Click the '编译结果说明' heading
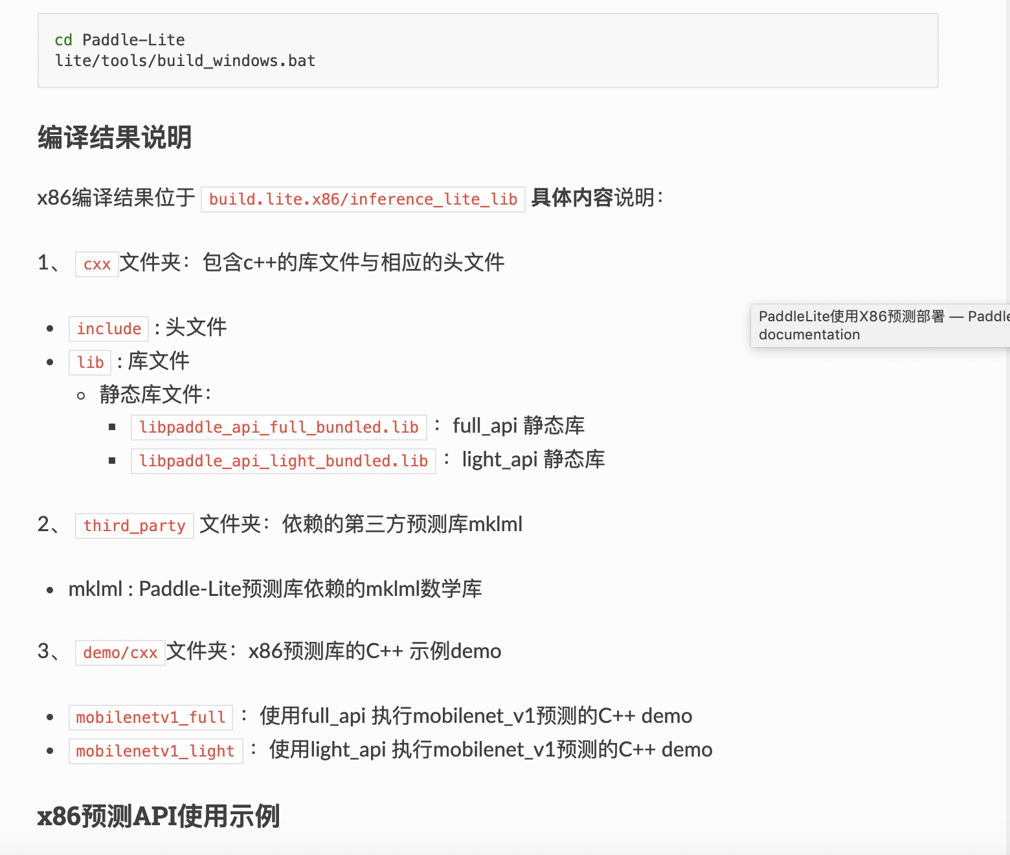Viewport: 1010px width, 855px height. tap(115, 137)
